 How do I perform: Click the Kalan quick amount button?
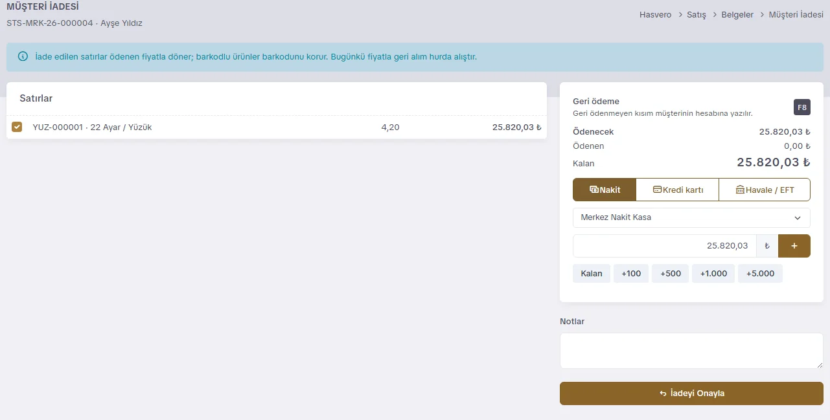click(x=592, y=273)
